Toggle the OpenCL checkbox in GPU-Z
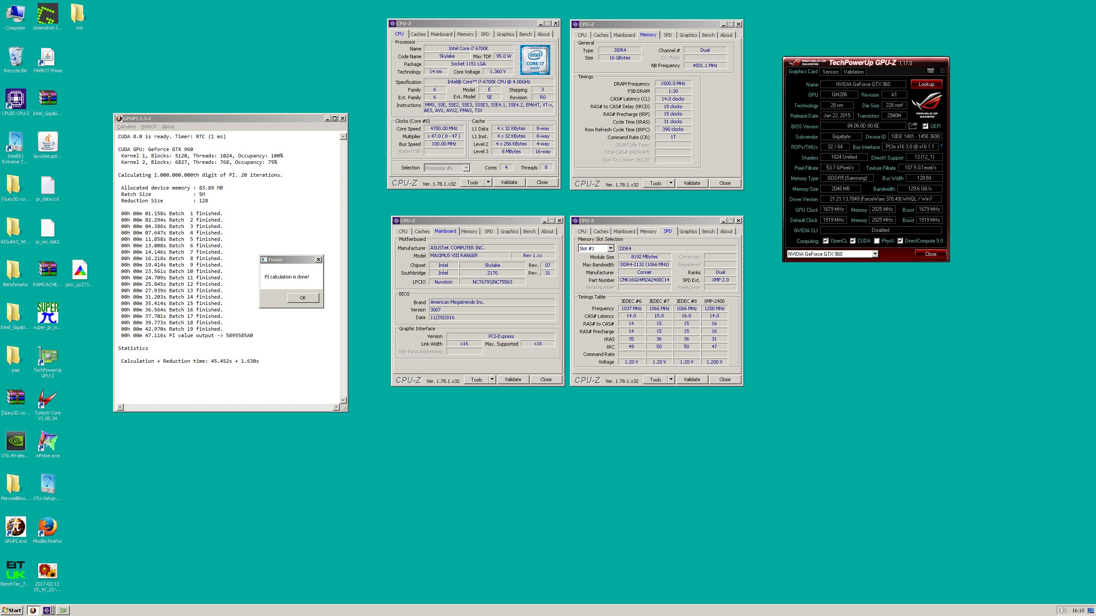1096x616 pixels. pos(825,241)
